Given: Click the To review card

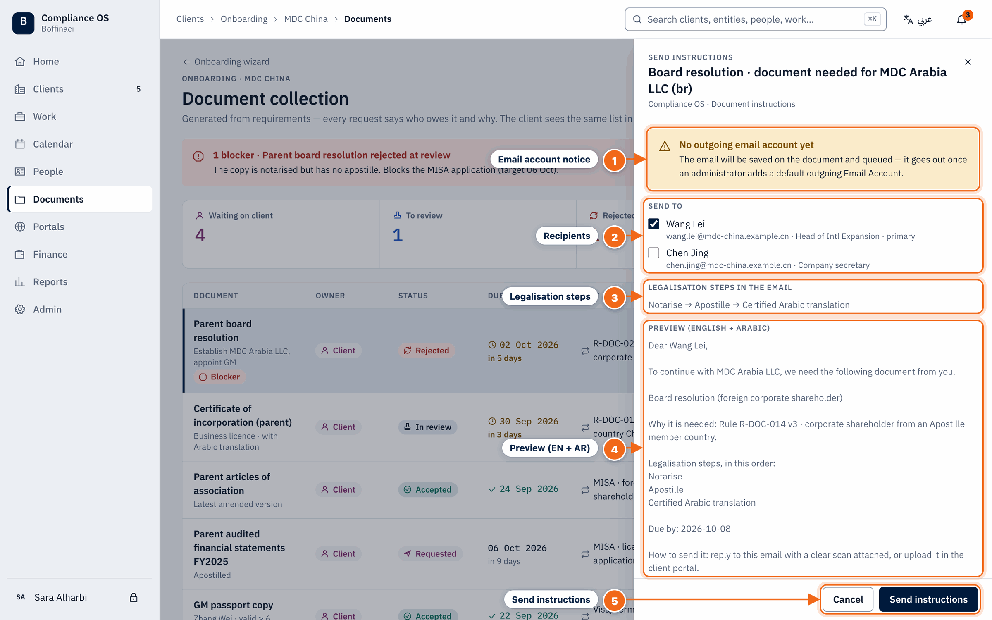Looking at the screenshot, I should (x=478, y=234).
